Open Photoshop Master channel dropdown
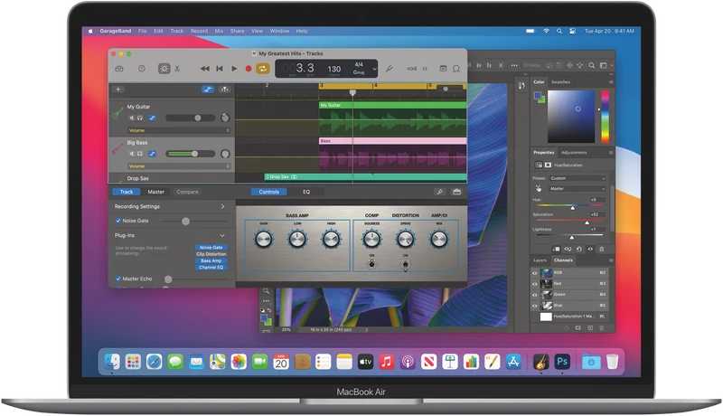 point(577,189)
